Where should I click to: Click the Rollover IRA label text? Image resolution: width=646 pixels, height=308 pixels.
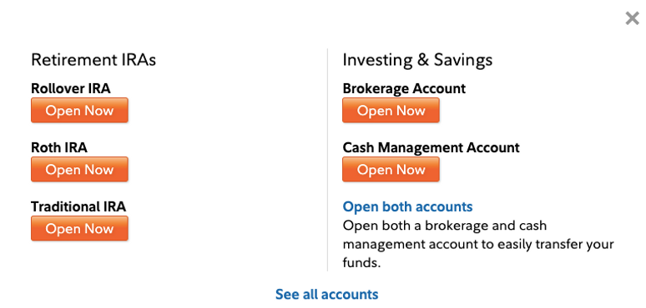(70, 88)
